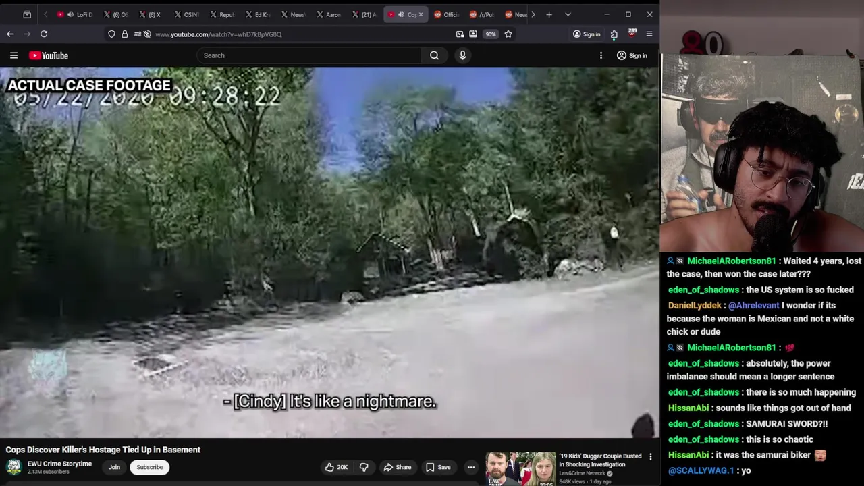Open the '19 Kids' Duggar video thumbnail
864x486 pixels.
(x=520, y=469)
